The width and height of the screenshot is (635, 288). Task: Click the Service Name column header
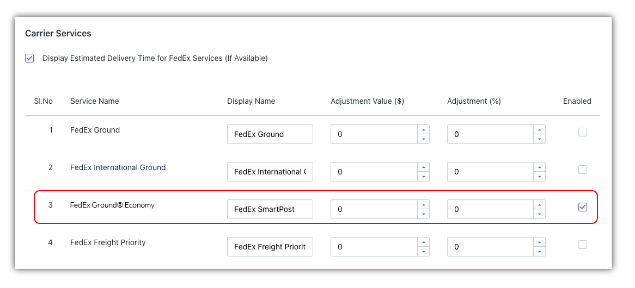tap(94, 101)
